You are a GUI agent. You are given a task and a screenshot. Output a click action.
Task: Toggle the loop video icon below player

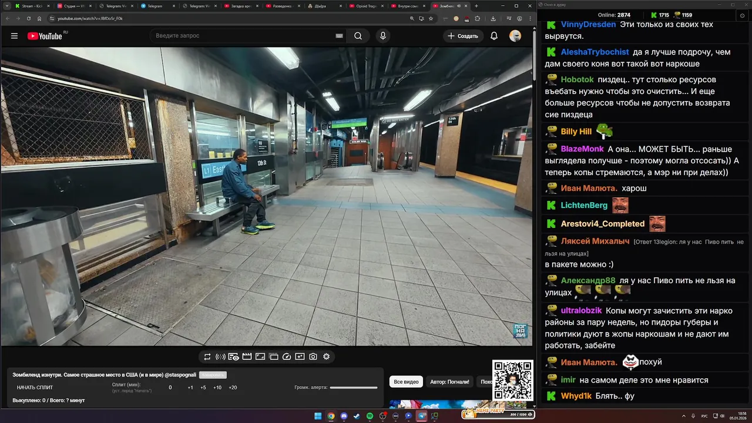[207, 357]
